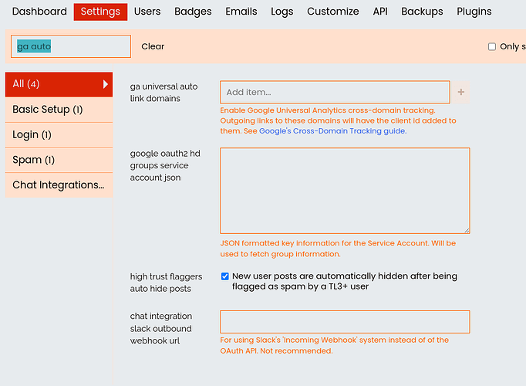526x386 pixels.
Task: Click the textarea resize handle
Action: (x=467, y=230)
